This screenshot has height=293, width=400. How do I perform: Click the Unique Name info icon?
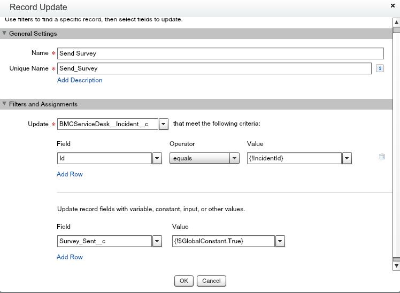point(380,68)
